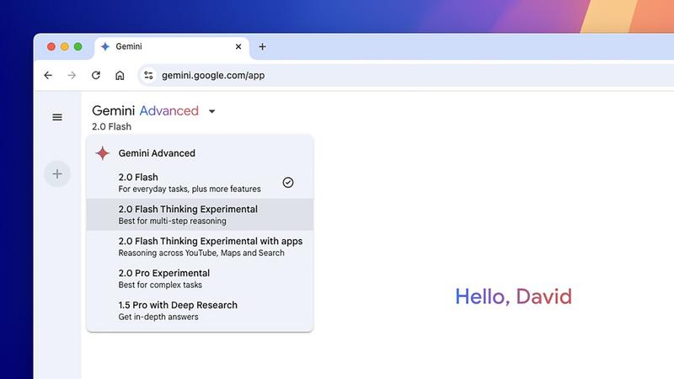Image resolution: width=674 pixels, height=379 pixels.
Task: Open the hamburger main menu in sidebar
Action: pyautogui.click(x=57, y=117)
